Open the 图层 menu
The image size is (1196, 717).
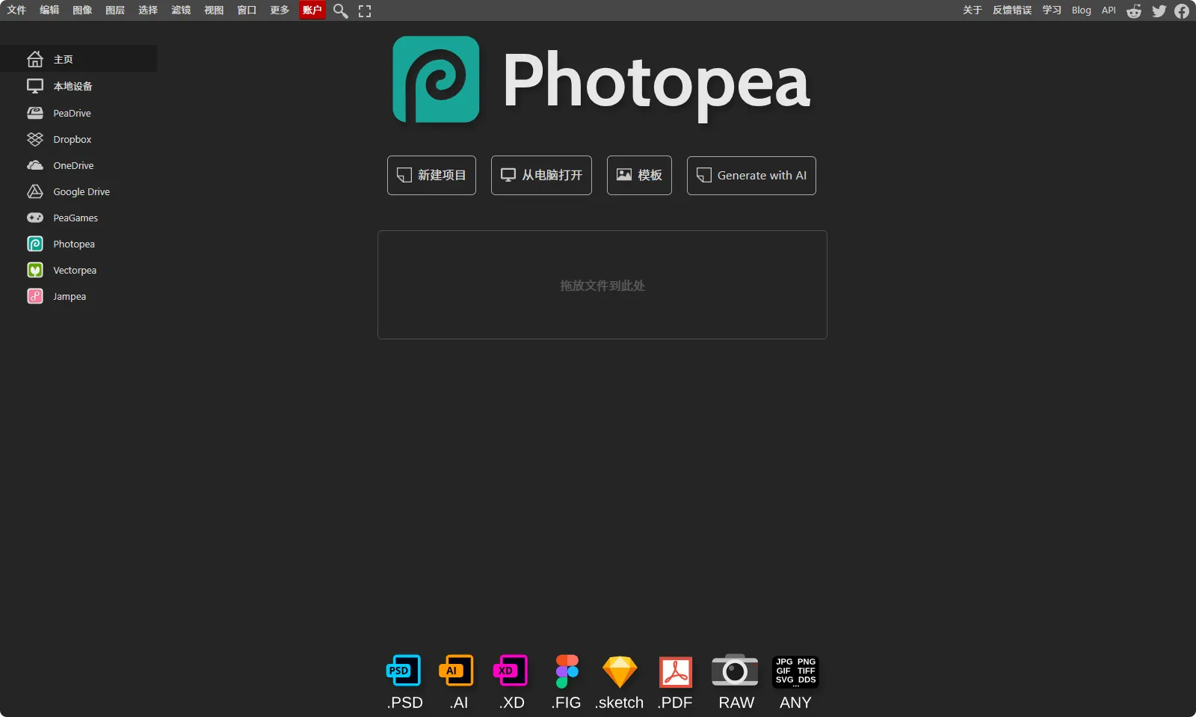(115, 10)
